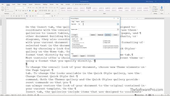The height and width of the screenshot is (96, 170).
Task: Click the yellow text highlight icon
Action: pos(33,11)
